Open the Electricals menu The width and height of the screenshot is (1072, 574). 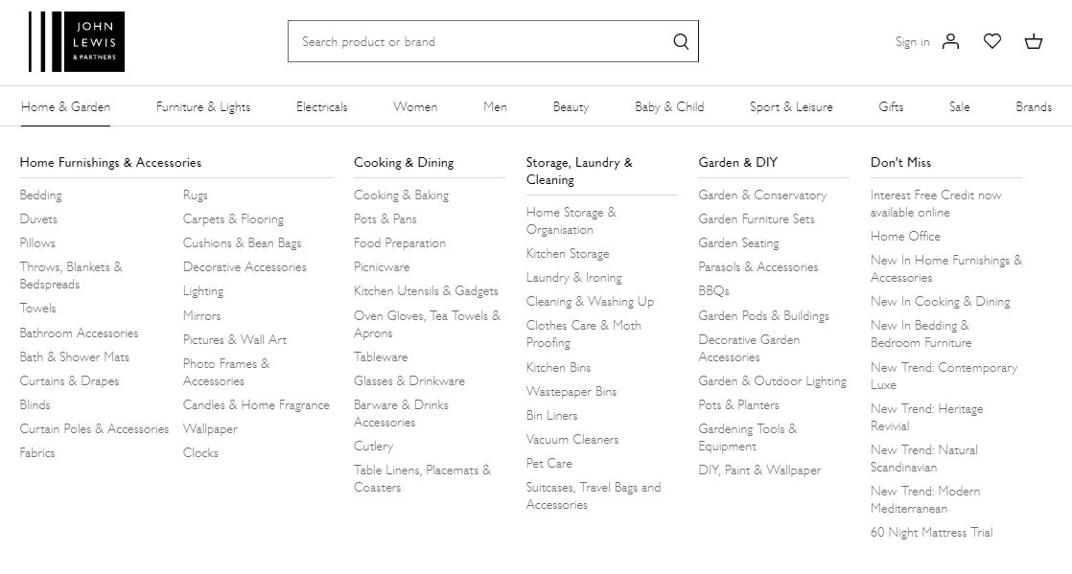[x=321, y=107]
